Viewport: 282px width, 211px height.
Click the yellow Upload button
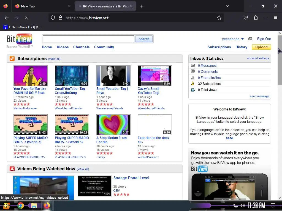[261, 47]
